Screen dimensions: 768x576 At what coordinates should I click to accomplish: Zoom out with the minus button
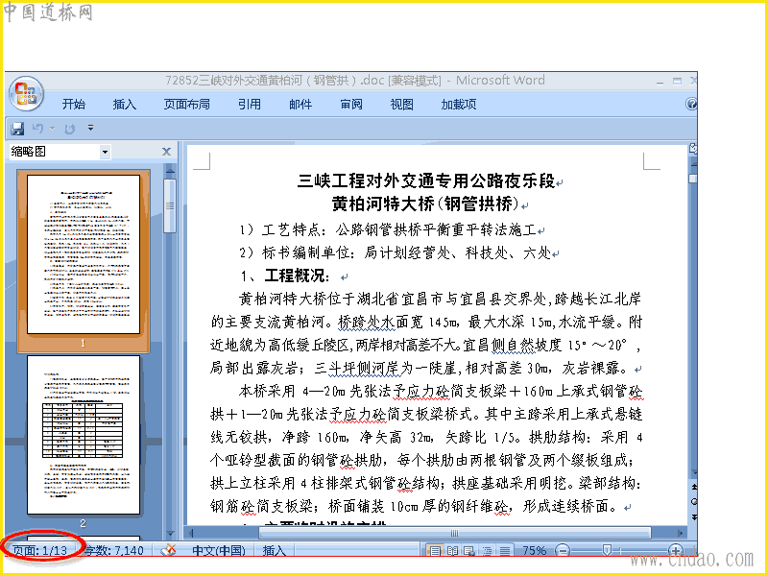(x=563, y=550)
